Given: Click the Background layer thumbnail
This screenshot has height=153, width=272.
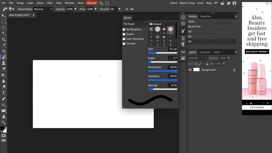Looking at the screenshot, I should point(196,70).
